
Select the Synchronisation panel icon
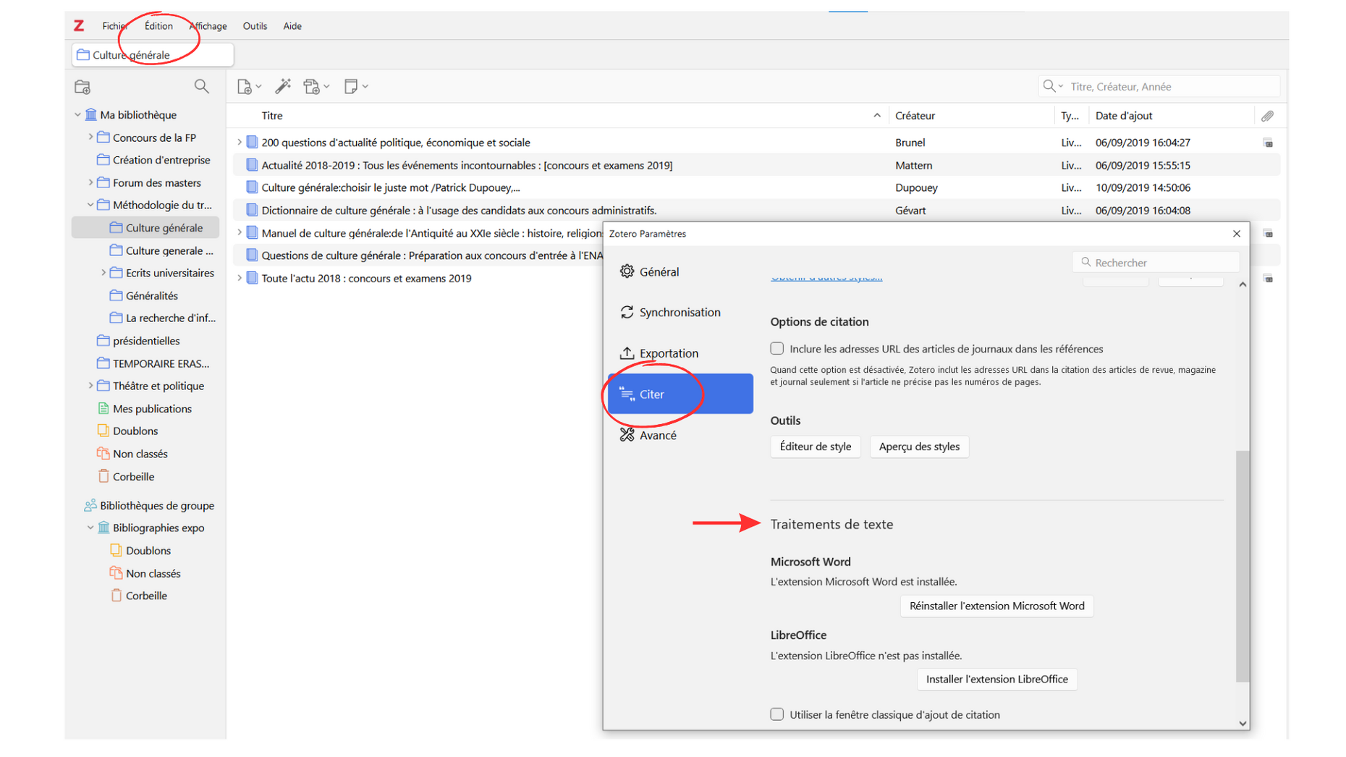[x=627, y=312]
